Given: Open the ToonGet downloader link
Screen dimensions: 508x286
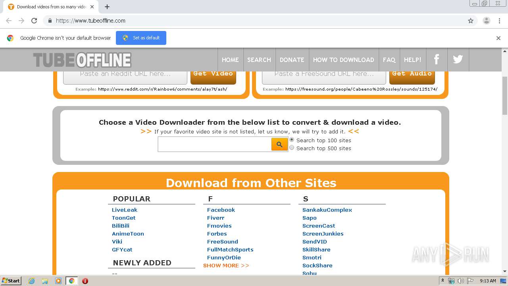Looking at the screenshot, I should (x=124, y=218).
